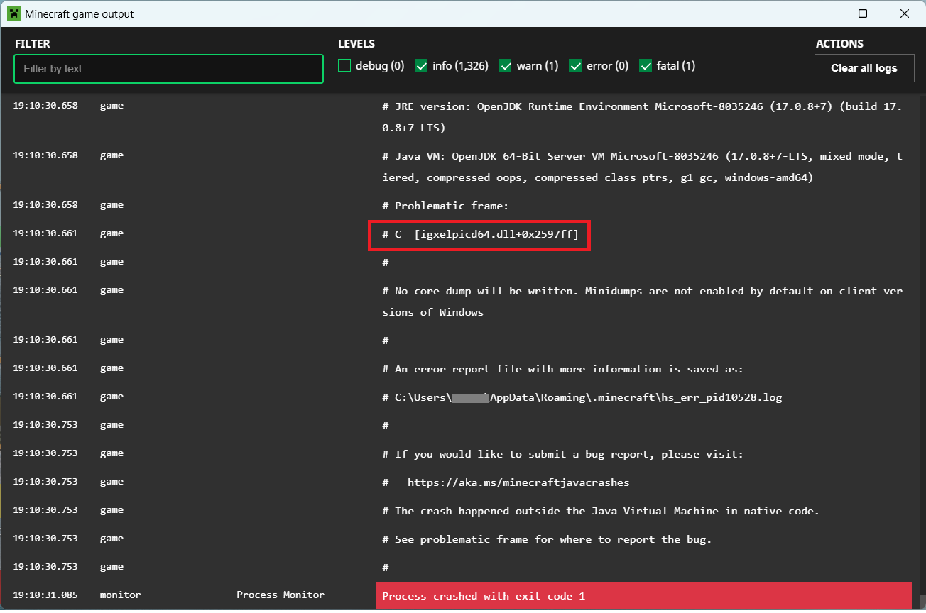Screen dimensions: 926x613
Task: Click the 'No core dump will be written' line
Action: [x=642, y=302]
